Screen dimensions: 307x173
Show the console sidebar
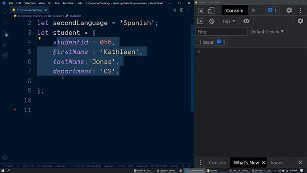click(201, 21)
